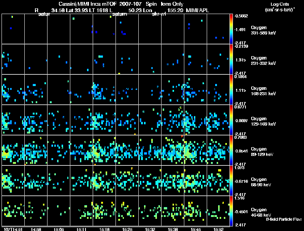
Task: Click the Oxygen 231-332 keV color bar
Action: click(231, 59)
